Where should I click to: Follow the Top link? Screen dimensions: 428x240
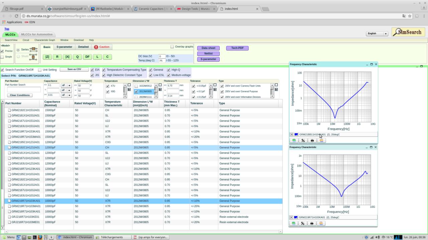(x=7, y=29)
